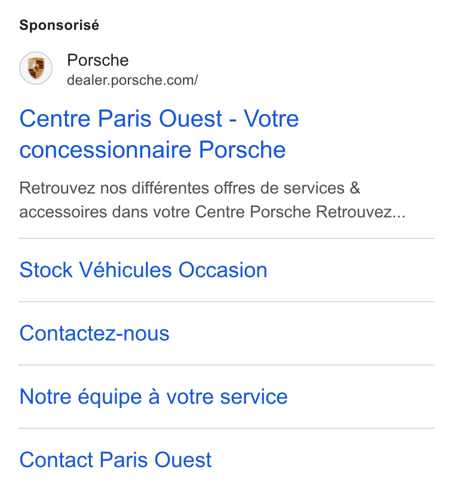Click the truncated Retrouvez... ellipsis in description
The height and width of the screenshot is (491, 454).
[361, 212]
